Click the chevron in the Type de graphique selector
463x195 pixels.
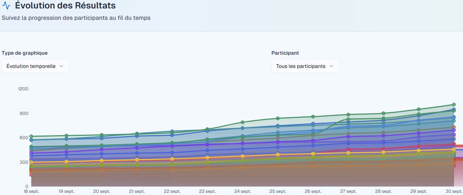(61, 66)
